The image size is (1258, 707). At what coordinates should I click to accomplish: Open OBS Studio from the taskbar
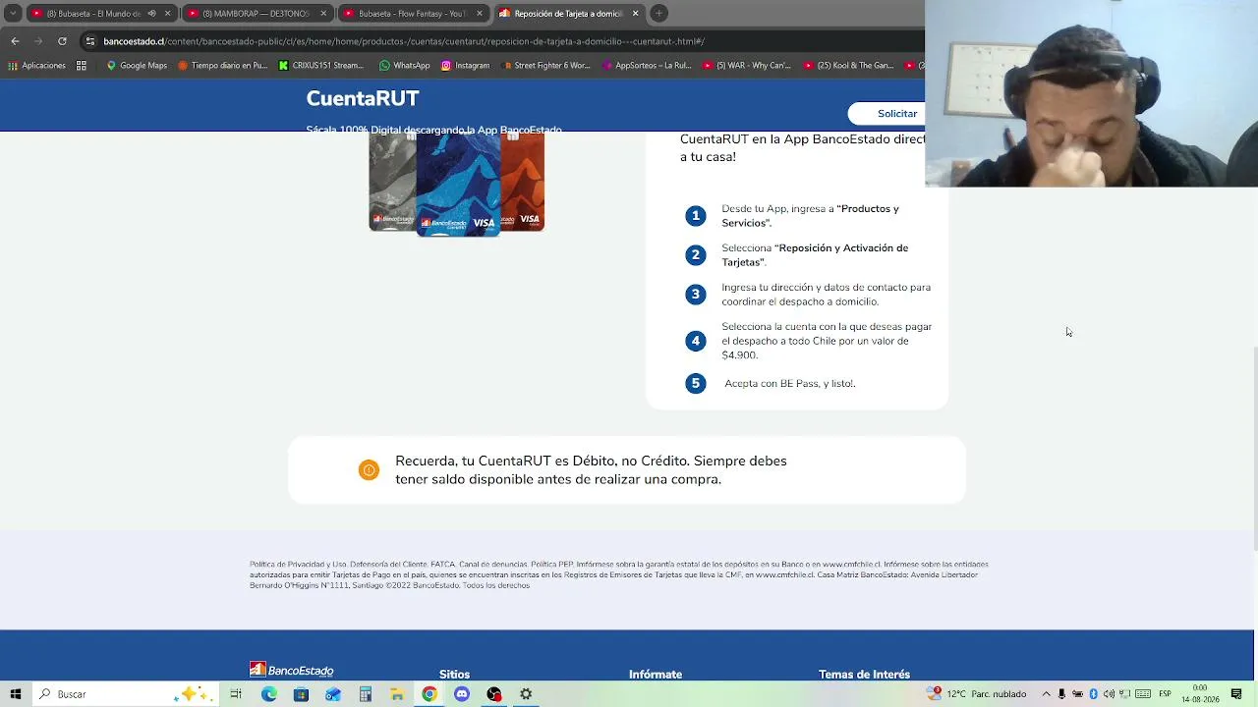pyautogui.click(x=494, y=694)
